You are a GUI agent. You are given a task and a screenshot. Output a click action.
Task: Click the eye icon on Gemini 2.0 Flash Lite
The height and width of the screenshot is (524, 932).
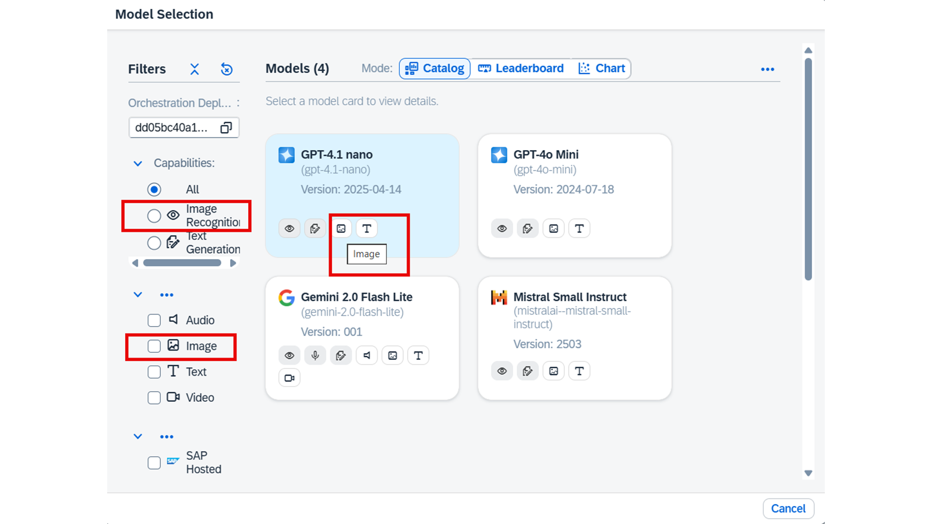point(290,355)
